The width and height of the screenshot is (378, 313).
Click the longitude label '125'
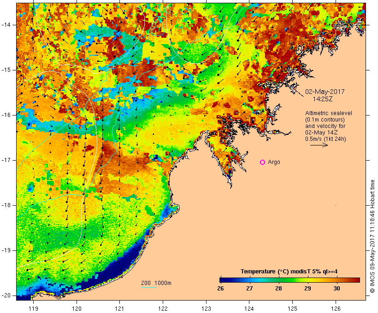(x=292, y=308)
